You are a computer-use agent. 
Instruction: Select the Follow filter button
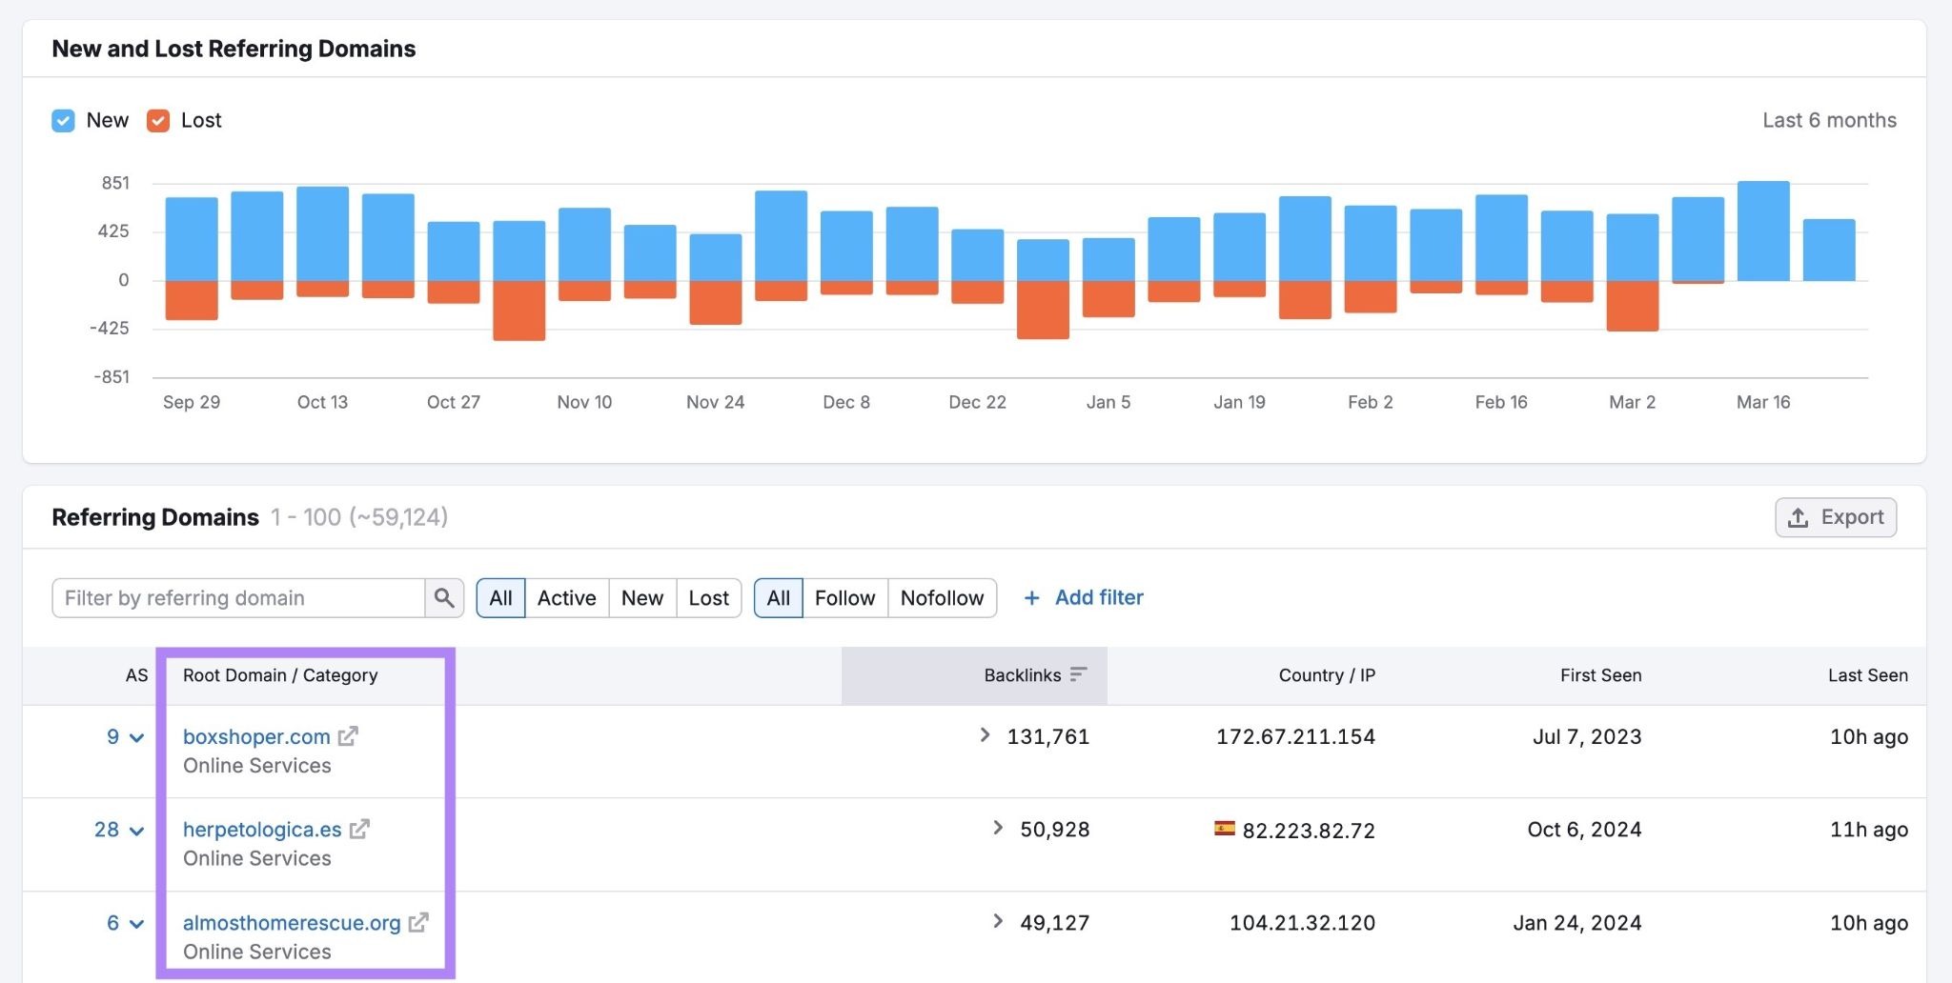click(844, 598)
